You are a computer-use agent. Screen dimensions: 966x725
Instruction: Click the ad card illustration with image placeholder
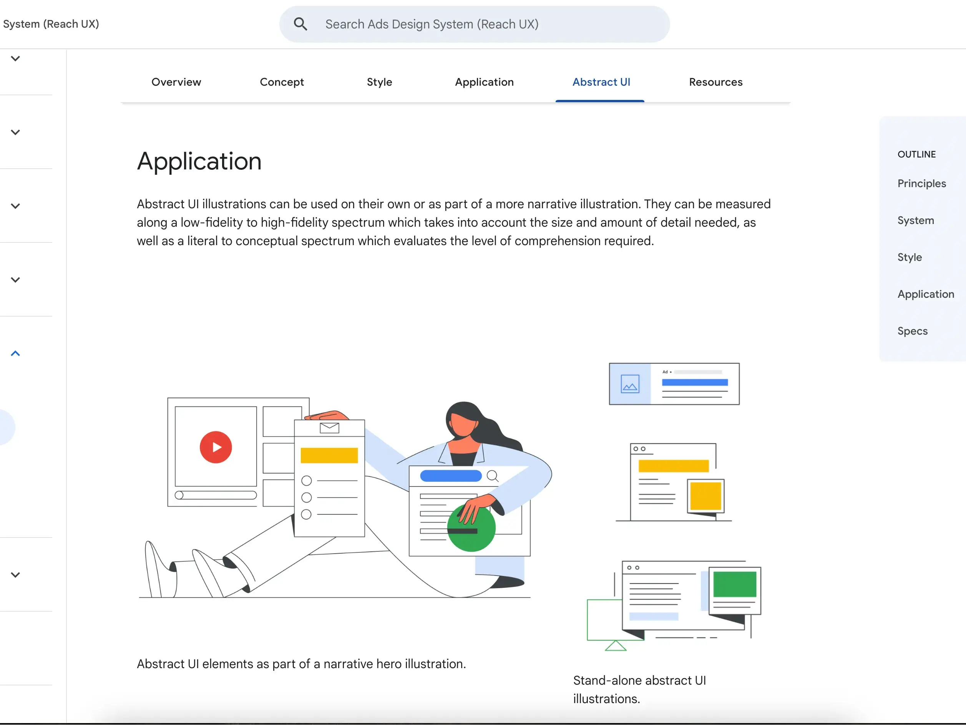[674, 384]
